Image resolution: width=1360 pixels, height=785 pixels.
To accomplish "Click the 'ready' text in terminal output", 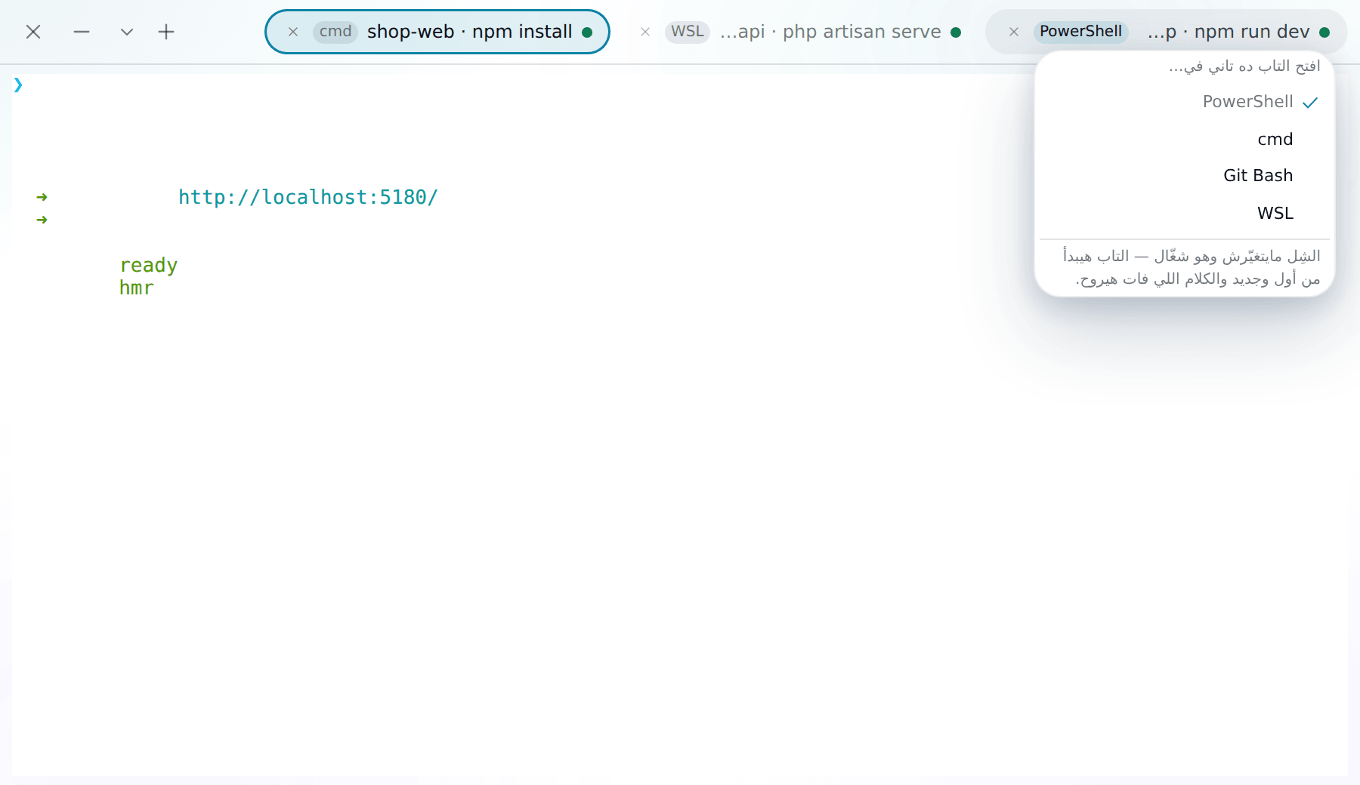I will (149, 266).
